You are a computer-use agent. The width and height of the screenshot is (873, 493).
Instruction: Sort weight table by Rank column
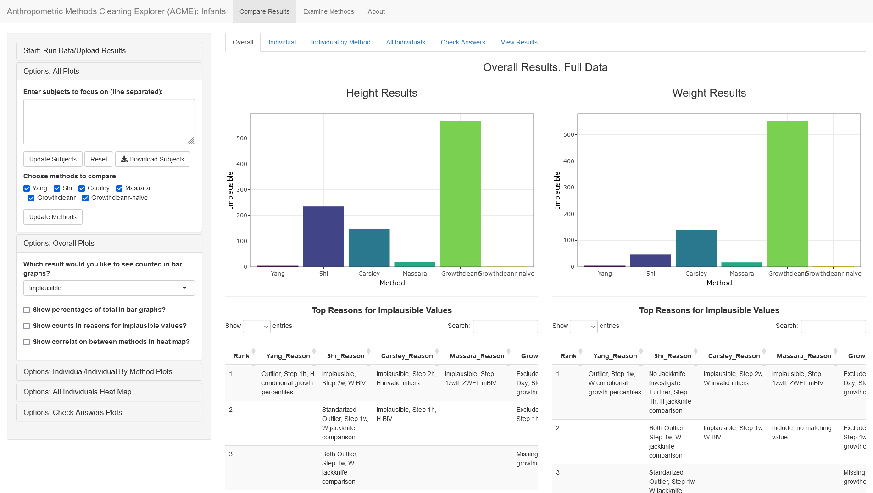[568, 356]
